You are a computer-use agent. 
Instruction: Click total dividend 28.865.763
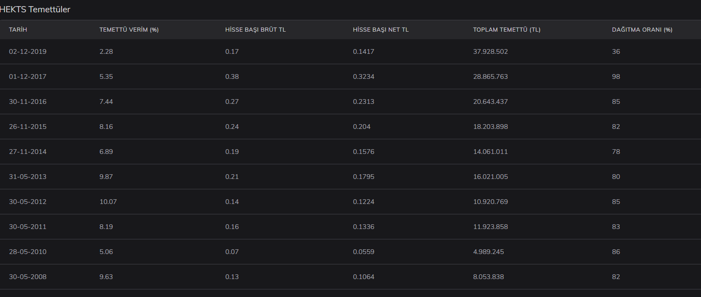491,76
